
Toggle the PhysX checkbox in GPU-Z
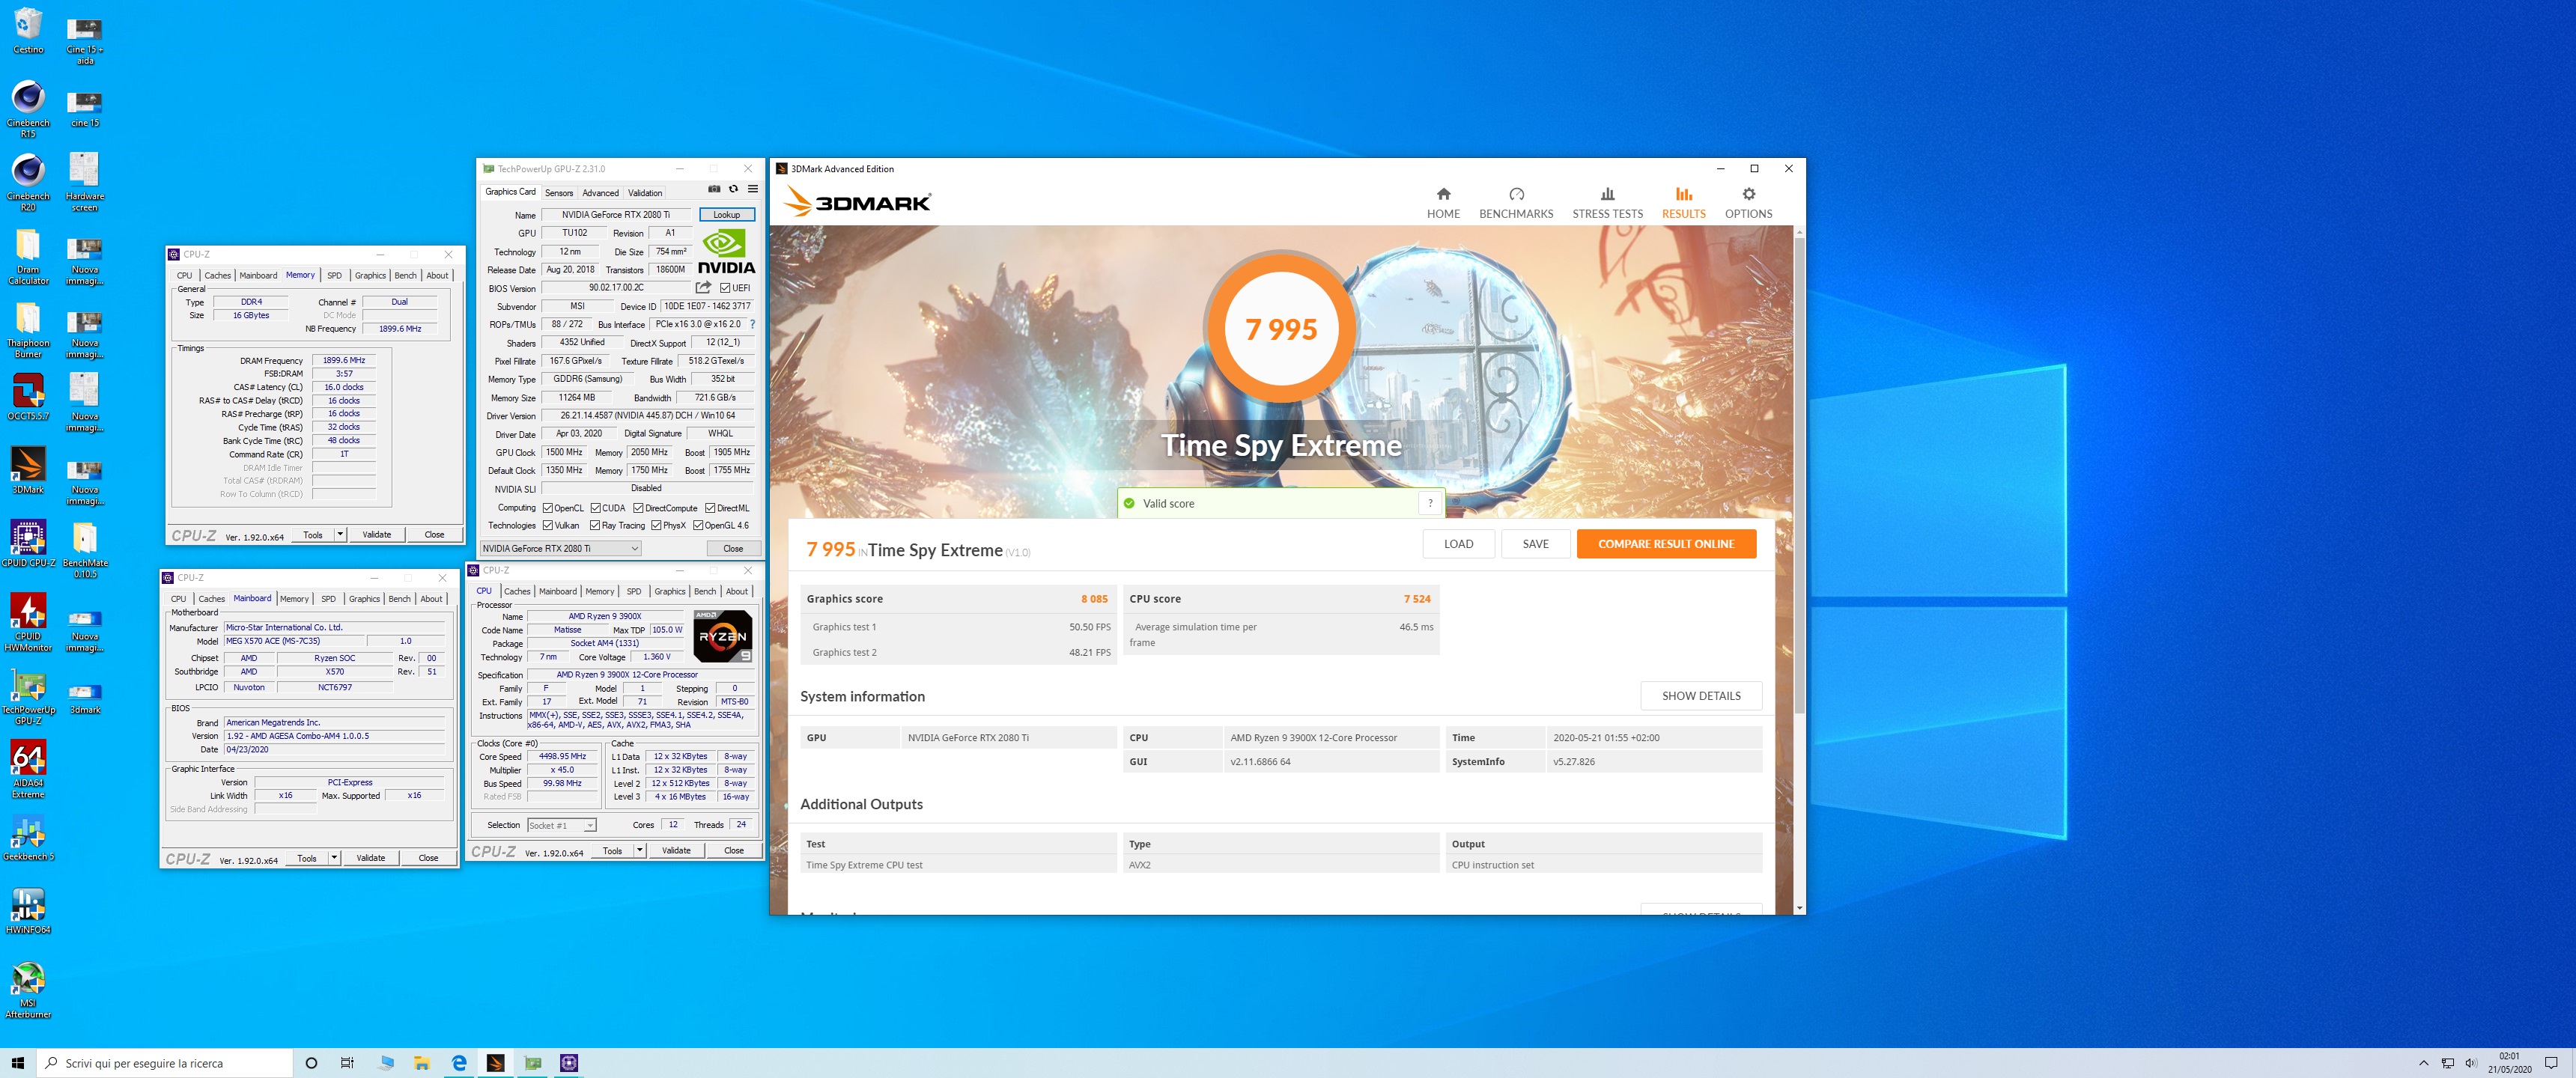pos(656,525)
